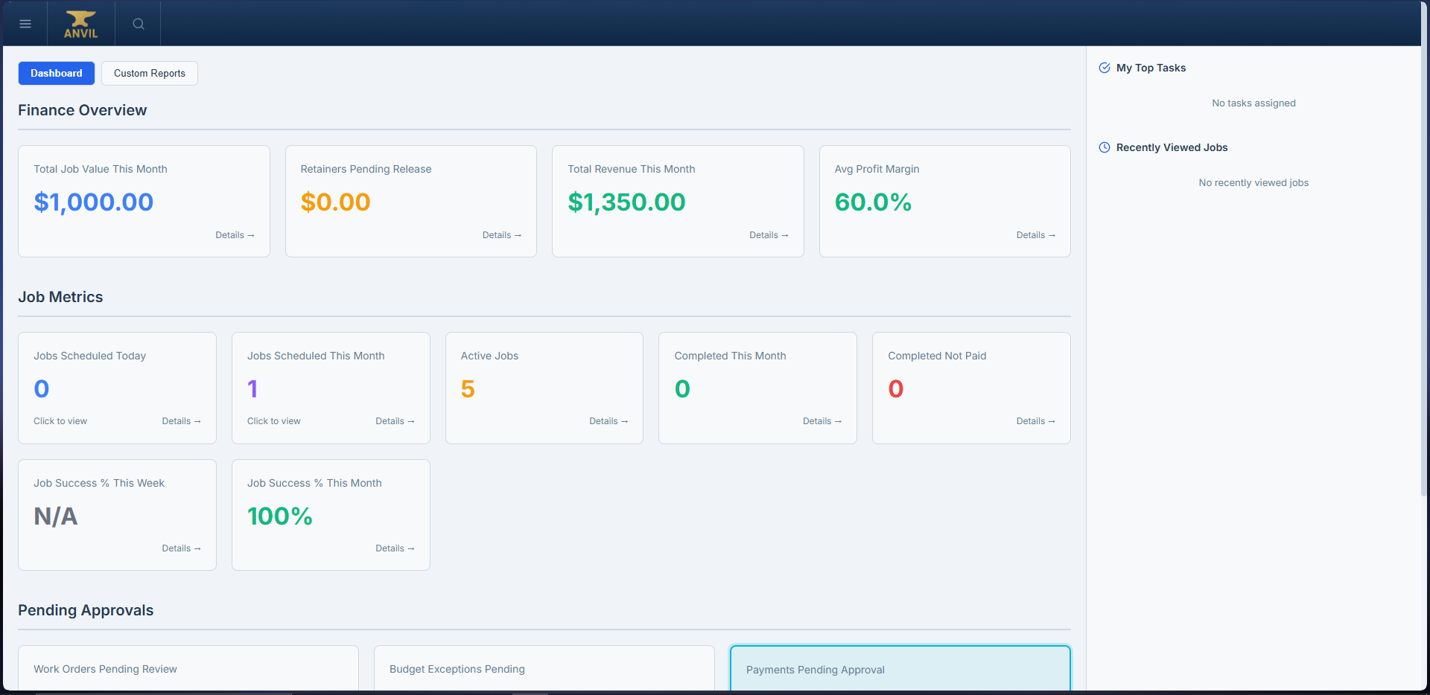Click the Anvil logo

tap(80, 23)
